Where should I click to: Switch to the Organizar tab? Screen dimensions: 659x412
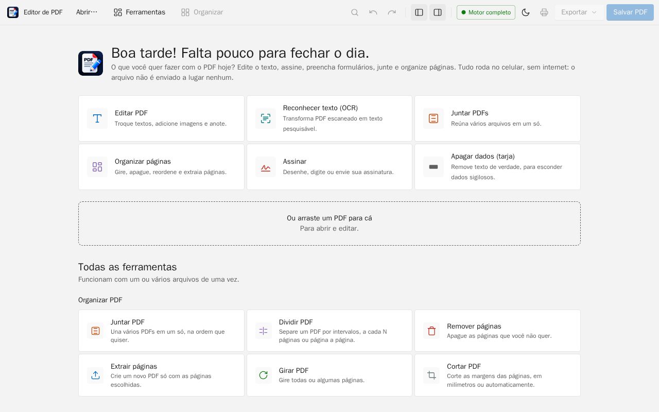pyautogui.click(x=202, y=12)
